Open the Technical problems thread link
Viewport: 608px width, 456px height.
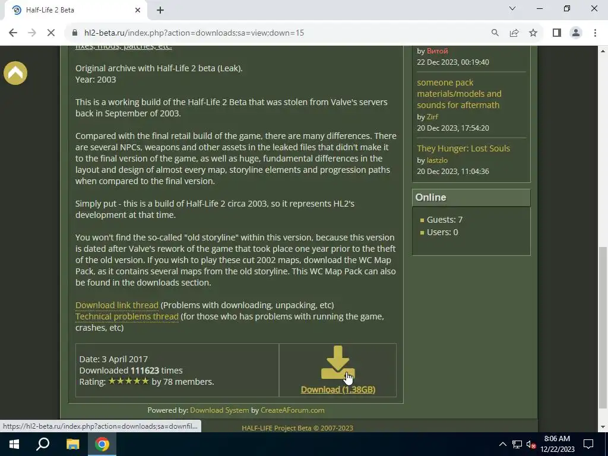[x=127, y=316]
